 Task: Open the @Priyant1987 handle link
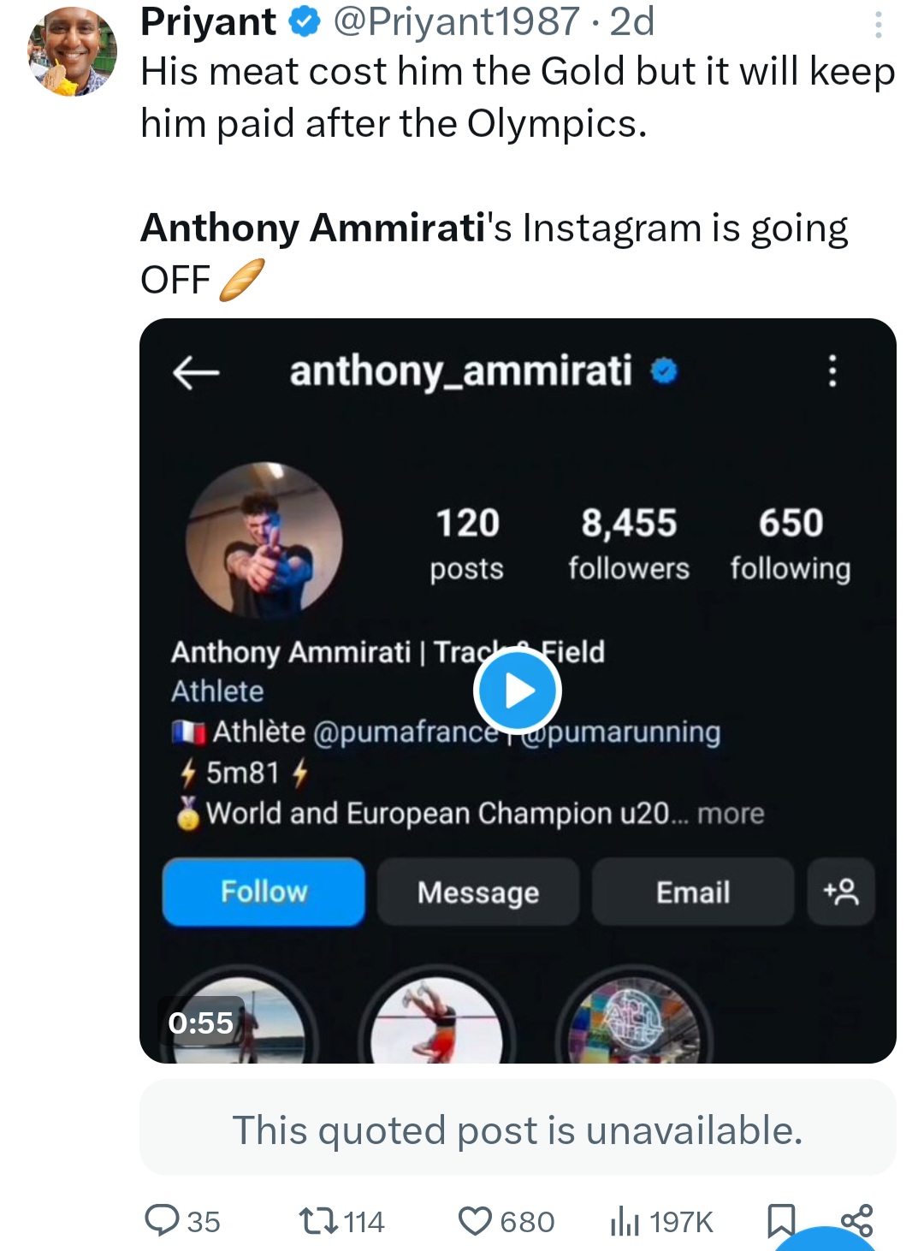pos(456,21)
